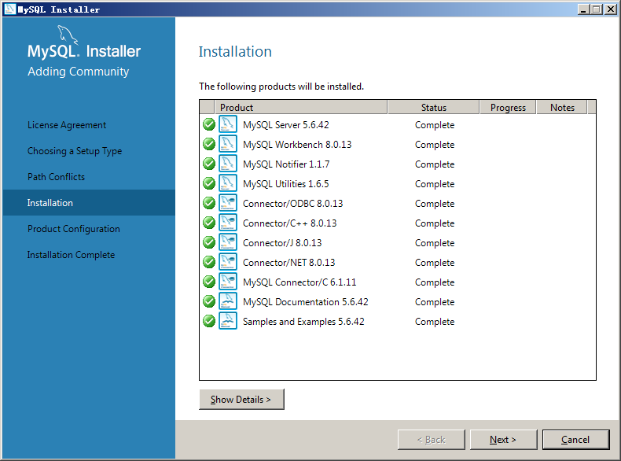Select the MySQL Notifier 1.1.7 row text
Screen dimensions: 621x461
click(x=286, y=164)
